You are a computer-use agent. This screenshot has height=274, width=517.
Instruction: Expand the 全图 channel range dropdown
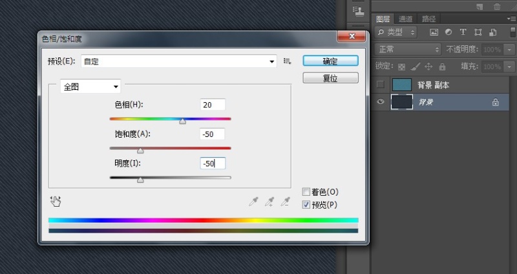90,86
